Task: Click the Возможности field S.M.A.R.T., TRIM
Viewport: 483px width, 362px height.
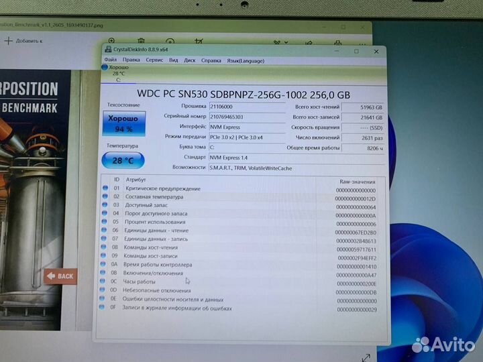Action: coord(297,168)
